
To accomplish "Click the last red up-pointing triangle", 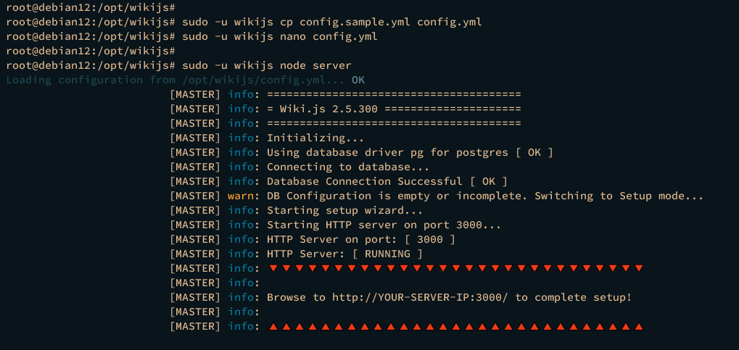I will tap(639, 326).
